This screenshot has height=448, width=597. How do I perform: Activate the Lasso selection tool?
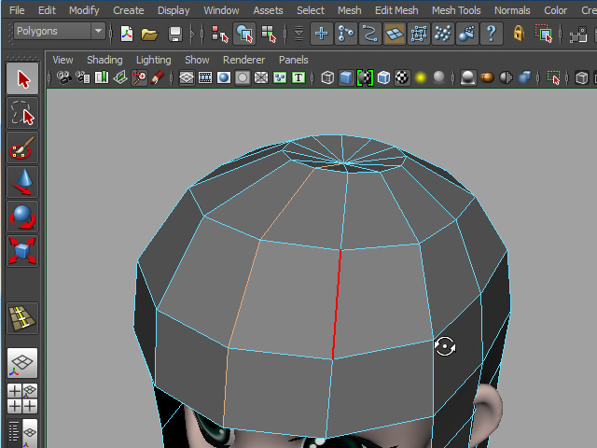22,114
